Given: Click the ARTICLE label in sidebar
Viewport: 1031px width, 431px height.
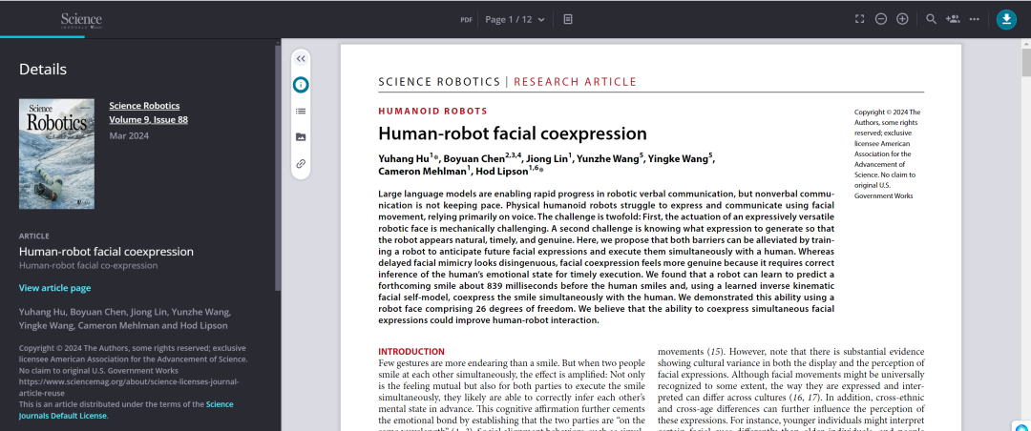Looking at the screenshot, I should click(x=34, y=236).
